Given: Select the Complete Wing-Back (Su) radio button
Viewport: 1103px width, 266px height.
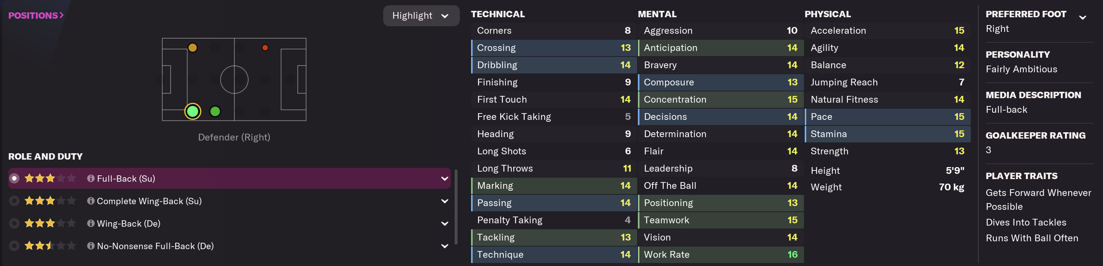Looking at the screenshot, I should 14,201.
